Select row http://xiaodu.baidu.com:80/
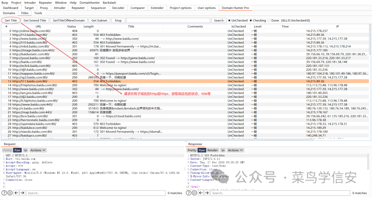The height and width of the screenshot is (197, 372). pos(185,132)
